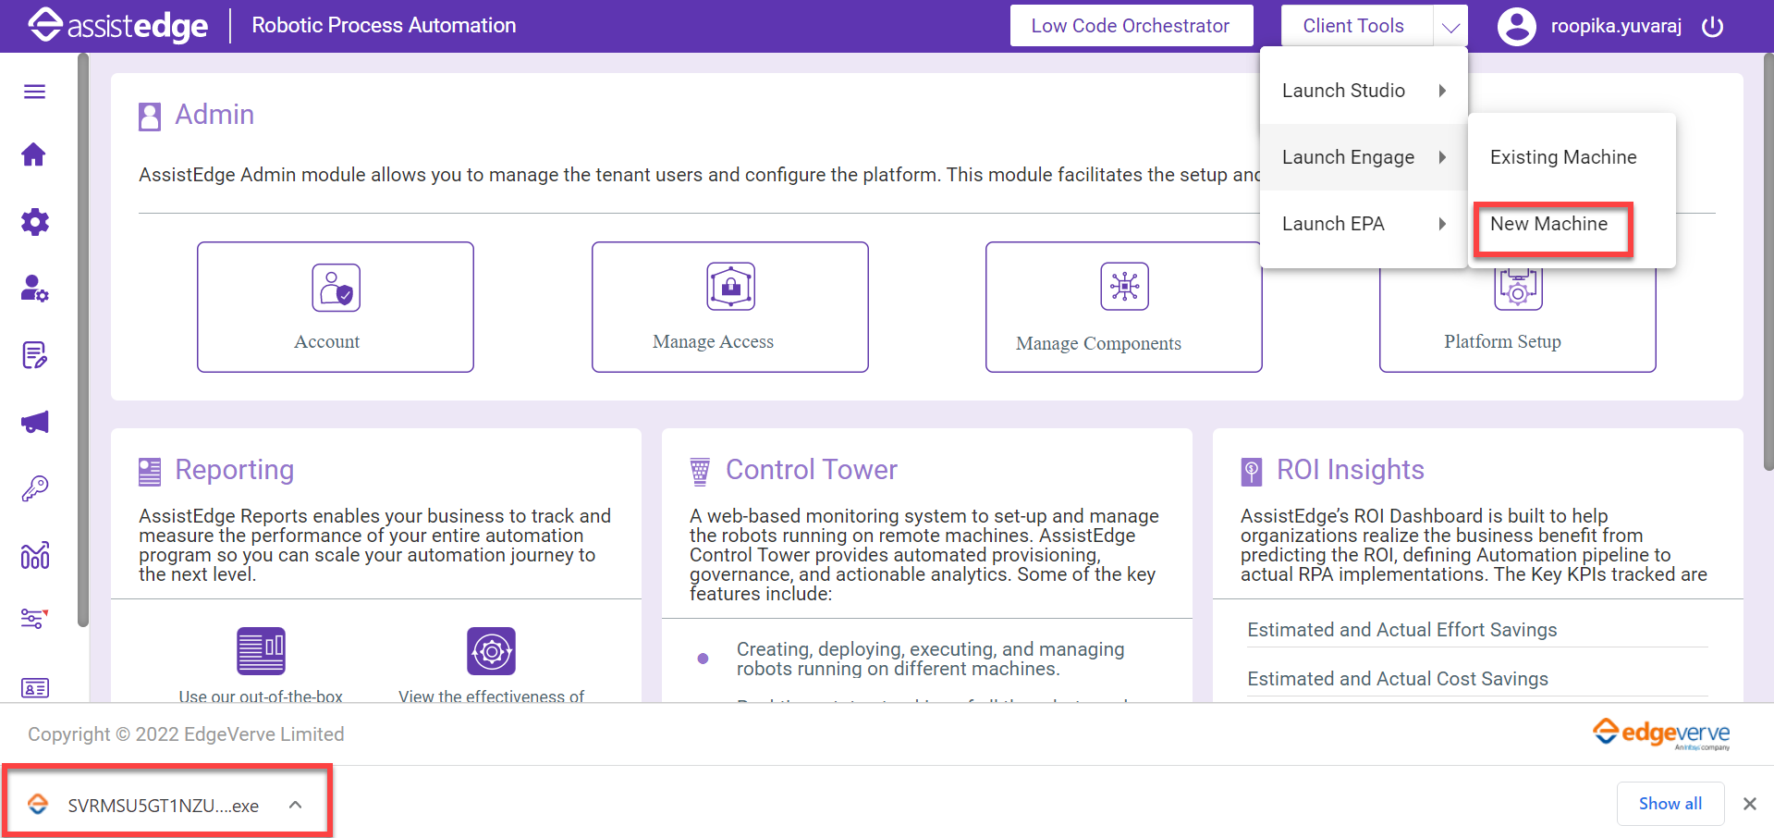
Task: Go to Home via sidebar house icon
Action: [34, 154]
